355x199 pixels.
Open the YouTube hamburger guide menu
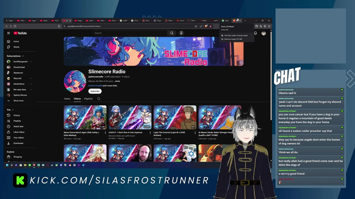[9, 33]
